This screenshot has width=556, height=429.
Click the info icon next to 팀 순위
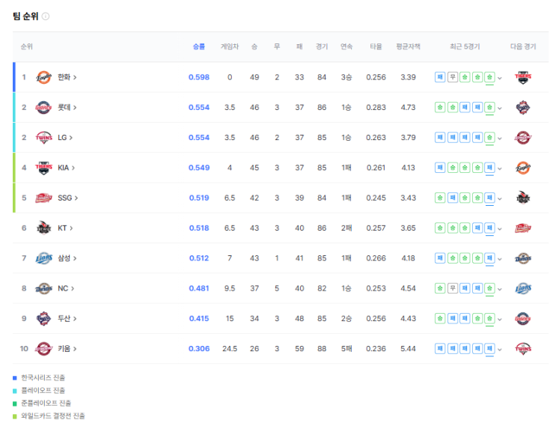tap(46, 16)
